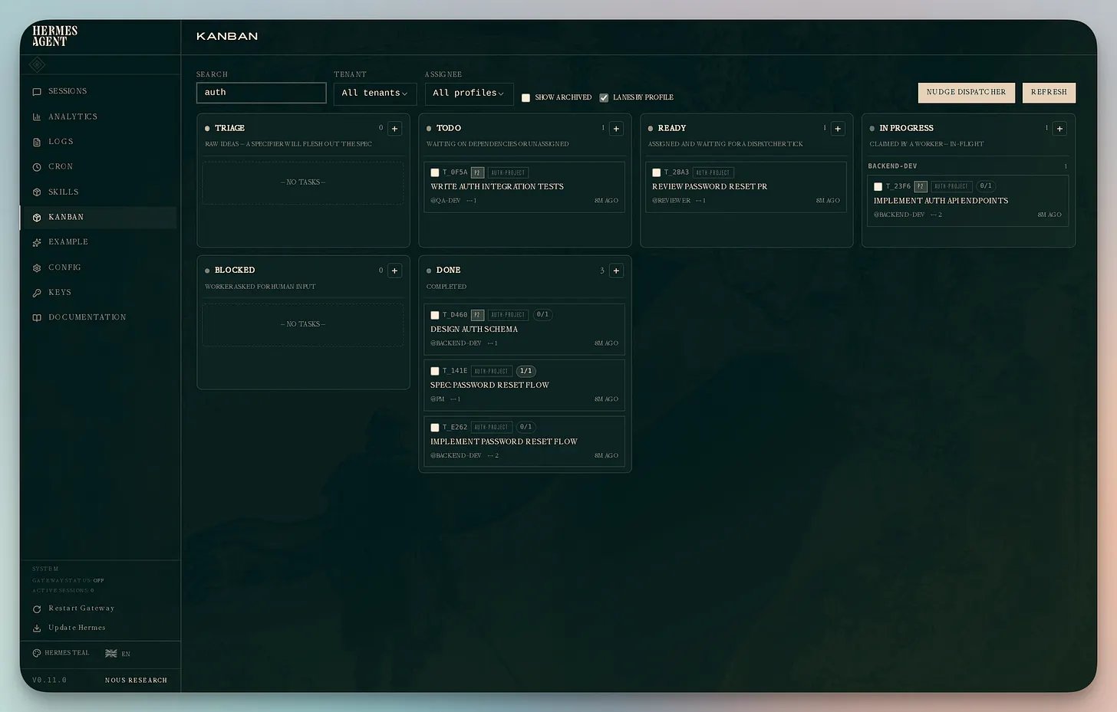Add a task to the Triage lane
Screen dimensions: 1117x712
394,129
